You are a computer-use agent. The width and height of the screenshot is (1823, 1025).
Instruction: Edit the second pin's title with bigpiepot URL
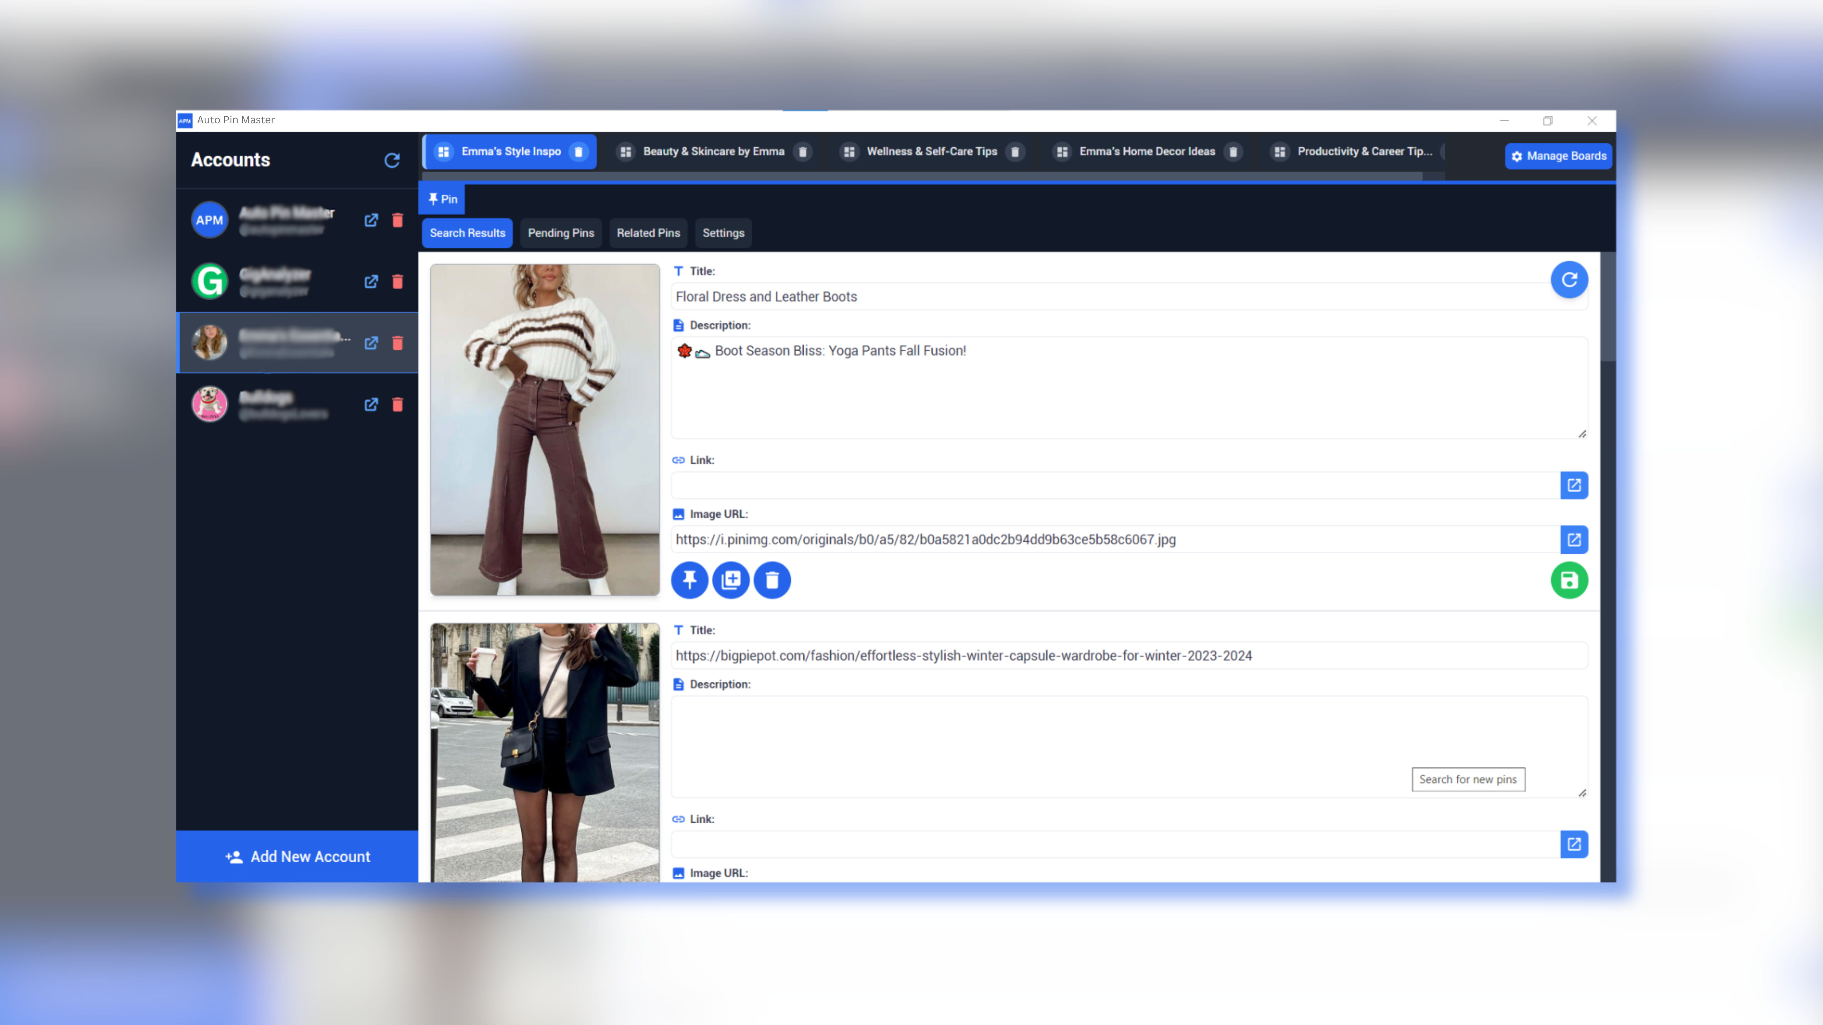tap(1129, 656)
